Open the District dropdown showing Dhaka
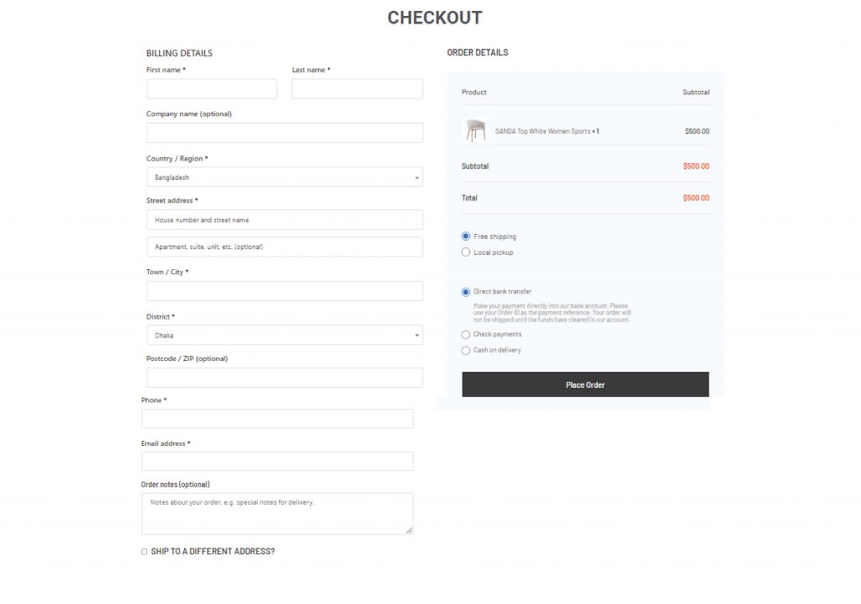The width and height of the screenshot is (861, 604). 284,335
